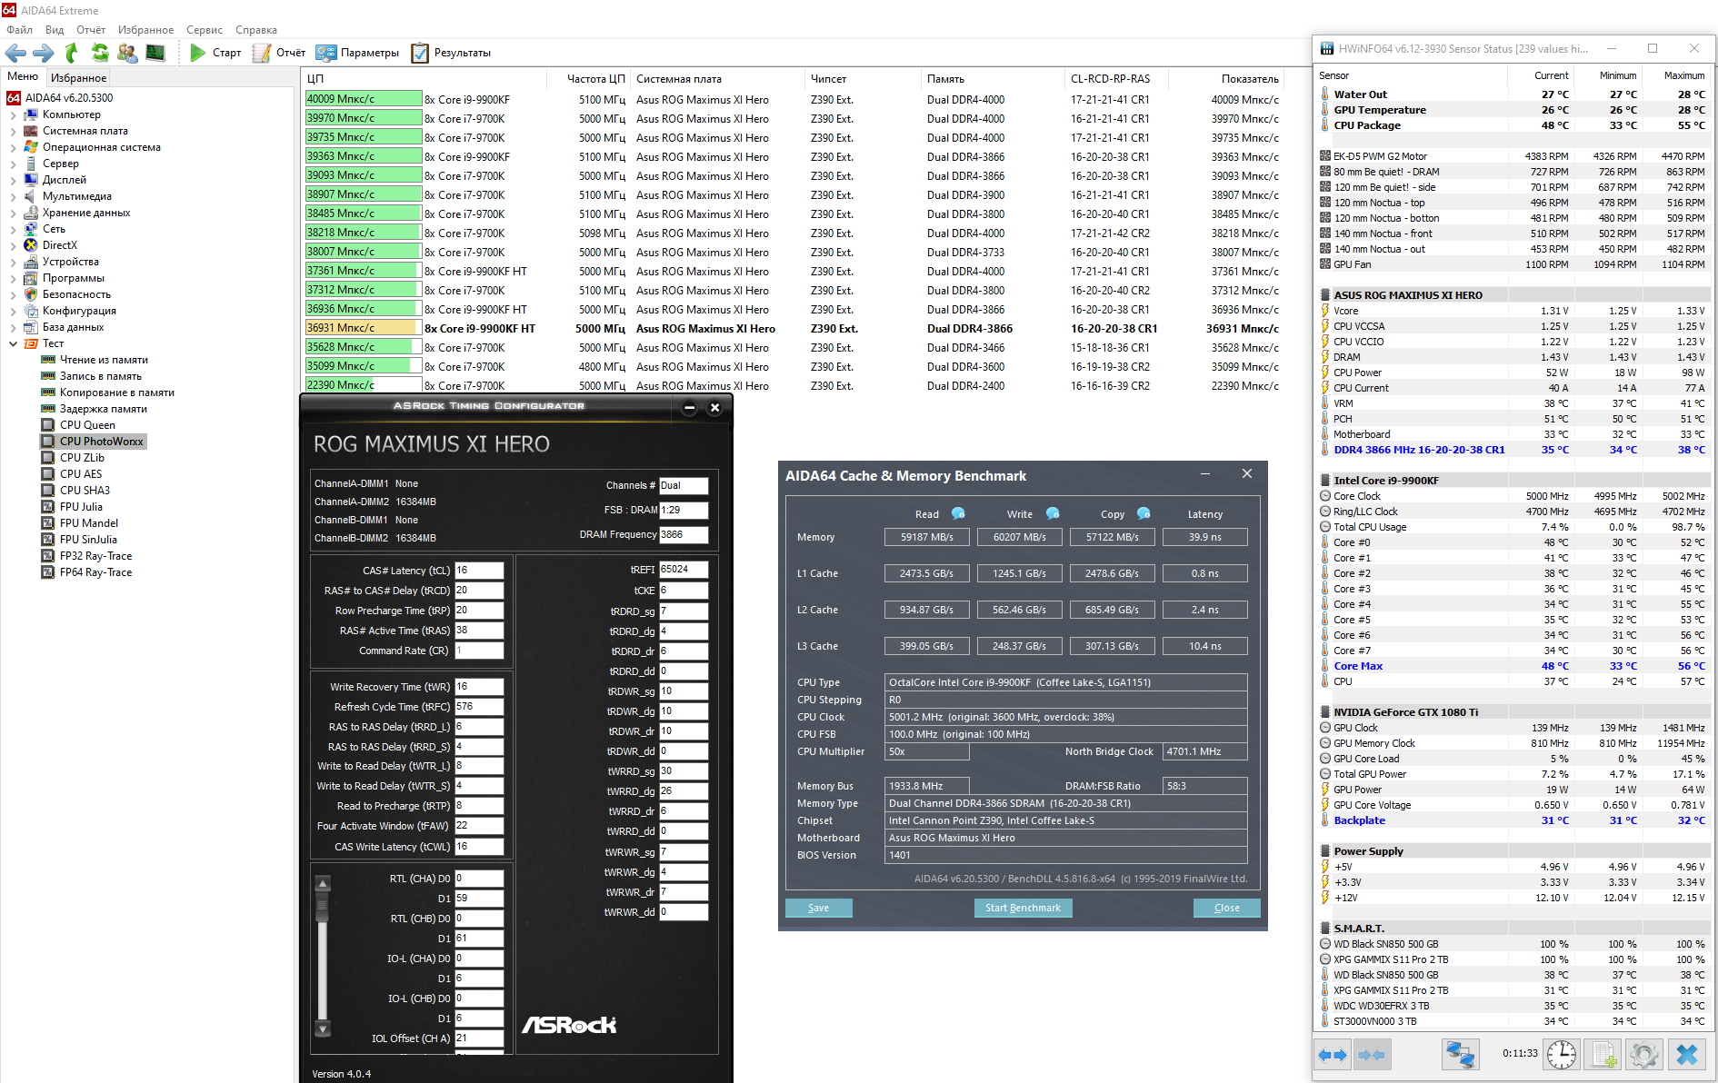Switch to the Меню tab in sidebar

23,77
